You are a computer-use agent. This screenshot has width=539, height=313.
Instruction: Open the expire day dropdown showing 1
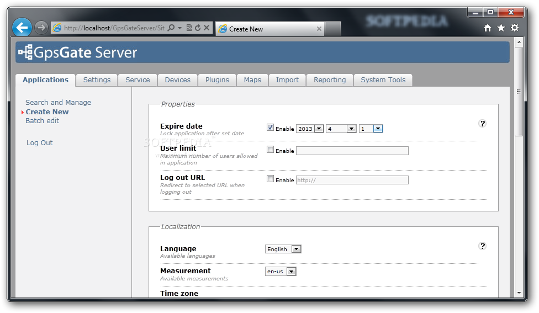[x=371, y=129]
